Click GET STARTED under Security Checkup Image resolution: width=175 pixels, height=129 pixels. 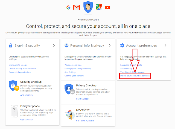(x=27, y=95)
